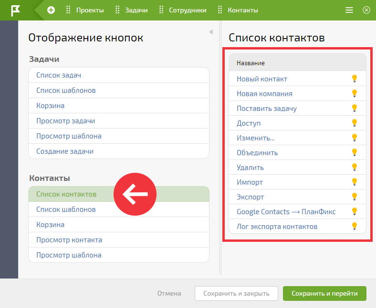This screenshot has height=308, width=376.
Task: Click drag handle dots before Контакты
Action: click(219, 10)
